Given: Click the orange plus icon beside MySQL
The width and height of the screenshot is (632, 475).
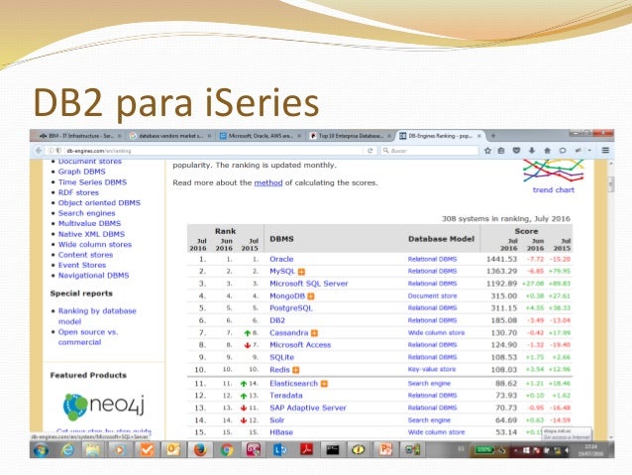Looking at the screenshot, I should click(x=301, y=272).
